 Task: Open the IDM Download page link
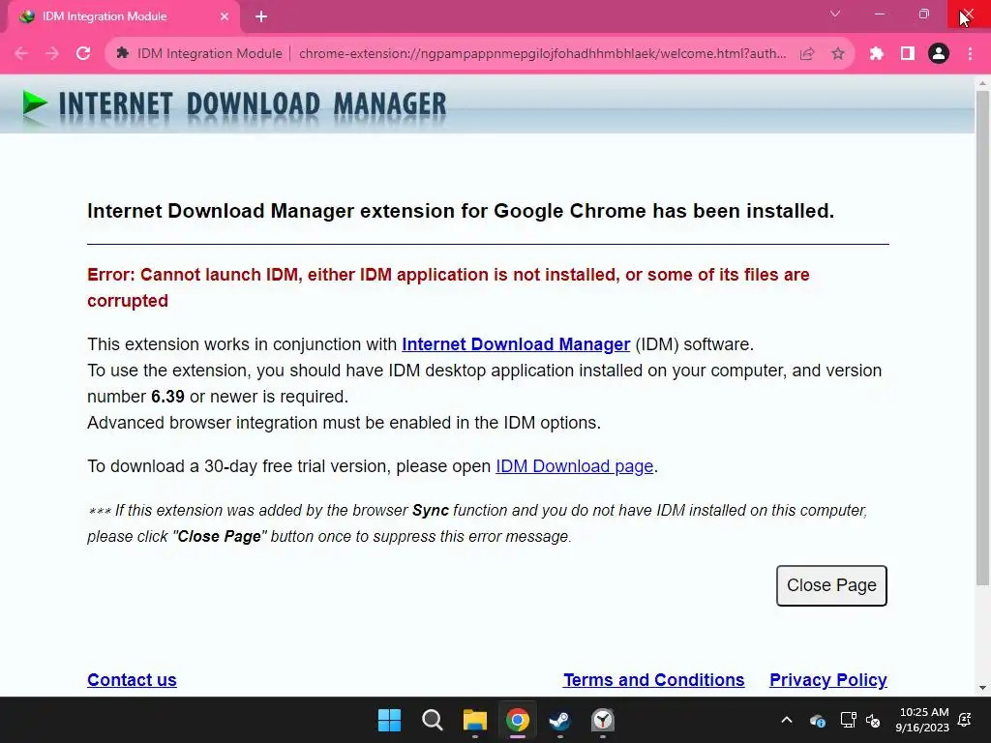tap(575, 466)
